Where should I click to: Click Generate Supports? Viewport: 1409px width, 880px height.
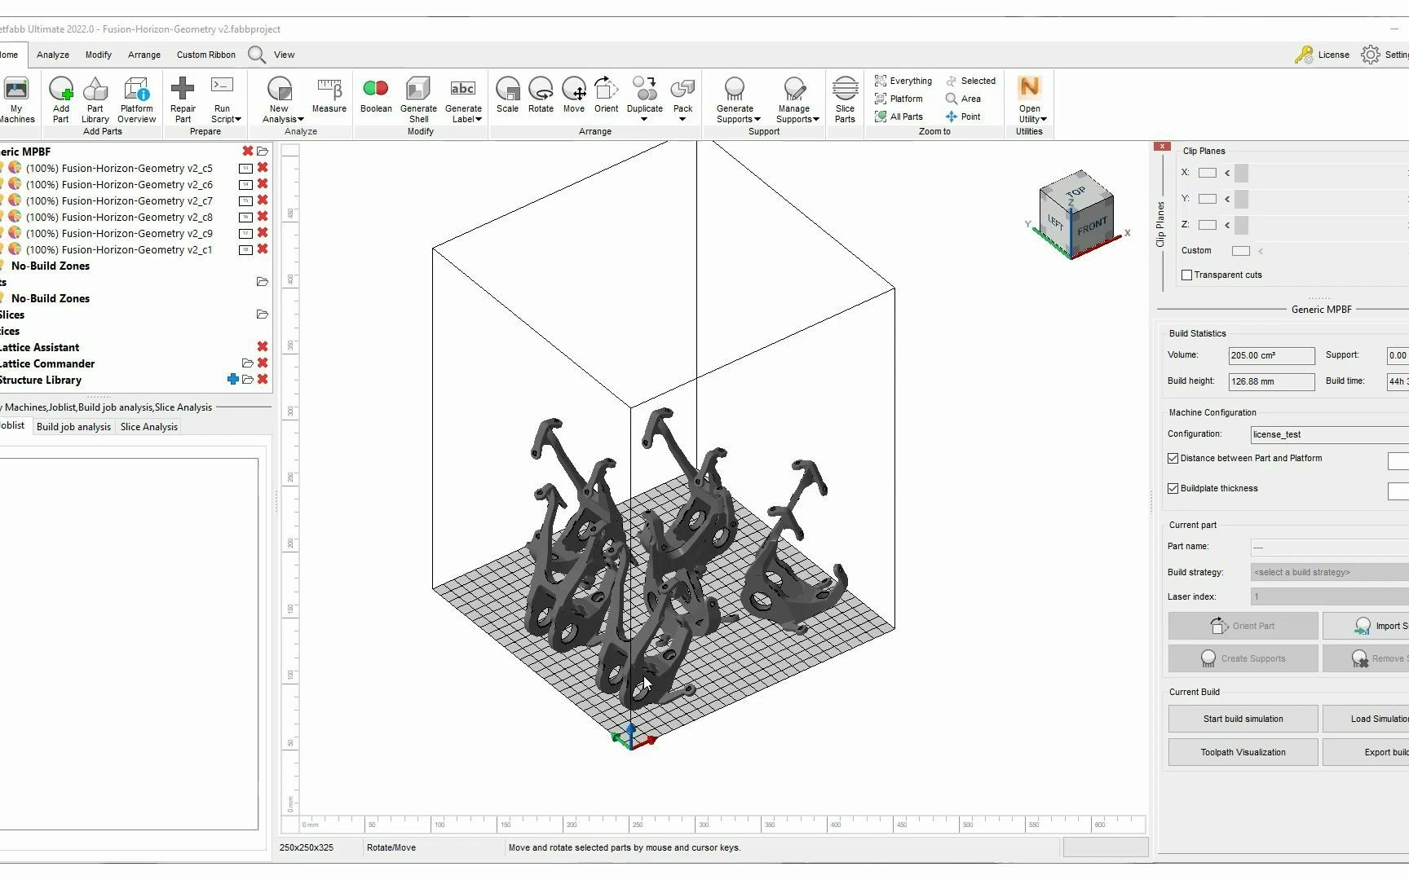pos(735,99)
